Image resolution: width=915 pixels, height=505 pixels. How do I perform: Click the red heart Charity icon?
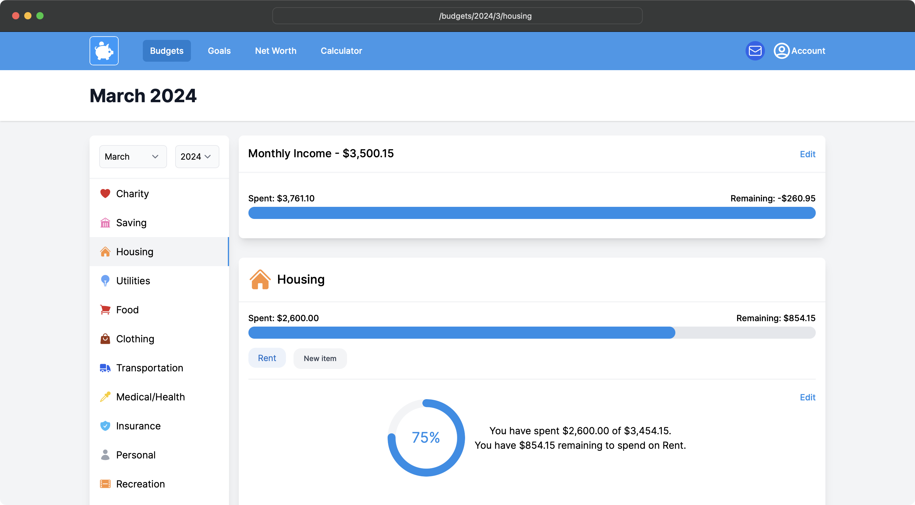pos(105,194)
